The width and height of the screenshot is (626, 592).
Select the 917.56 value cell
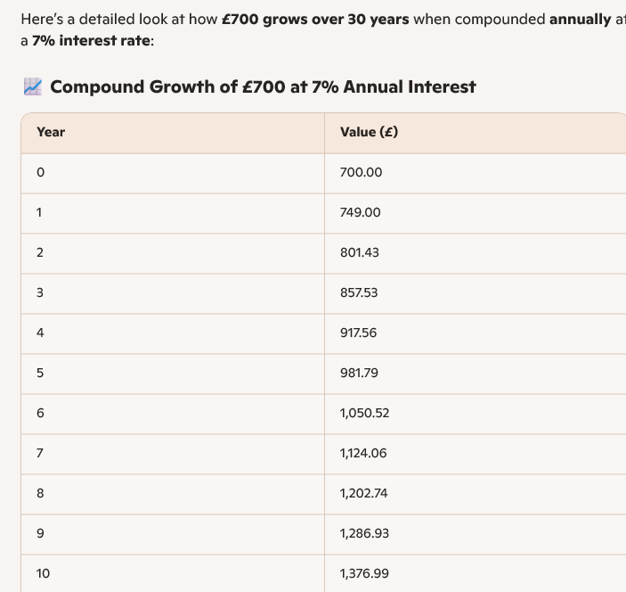(359, 333)
